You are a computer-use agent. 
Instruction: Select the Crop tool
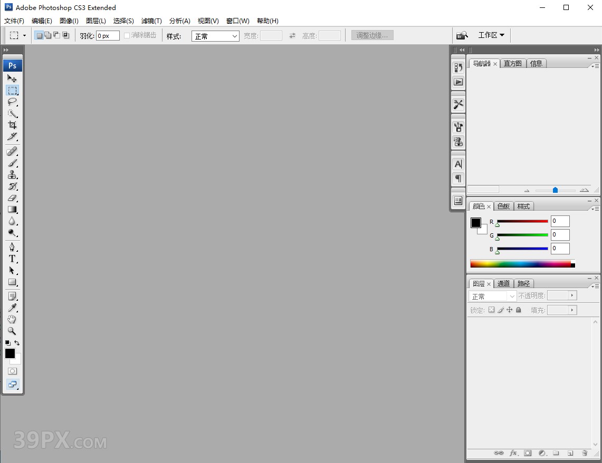pyautogui.click(x=13, y=125)
